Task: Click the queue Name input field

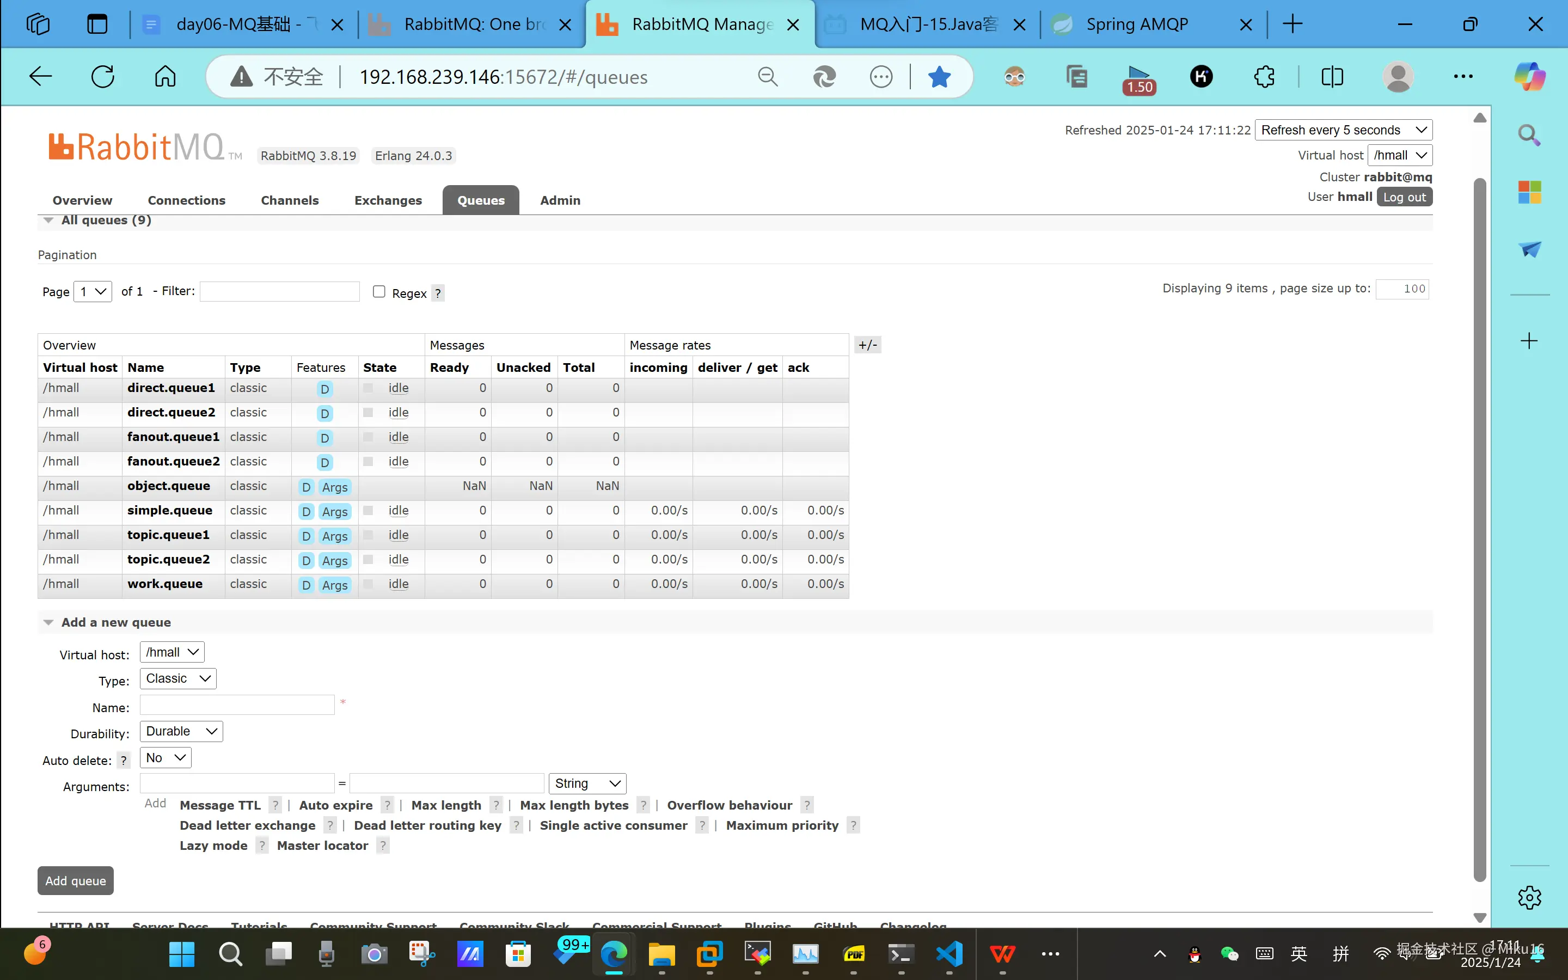Action: pyautogui.click(x=237, y=705)
